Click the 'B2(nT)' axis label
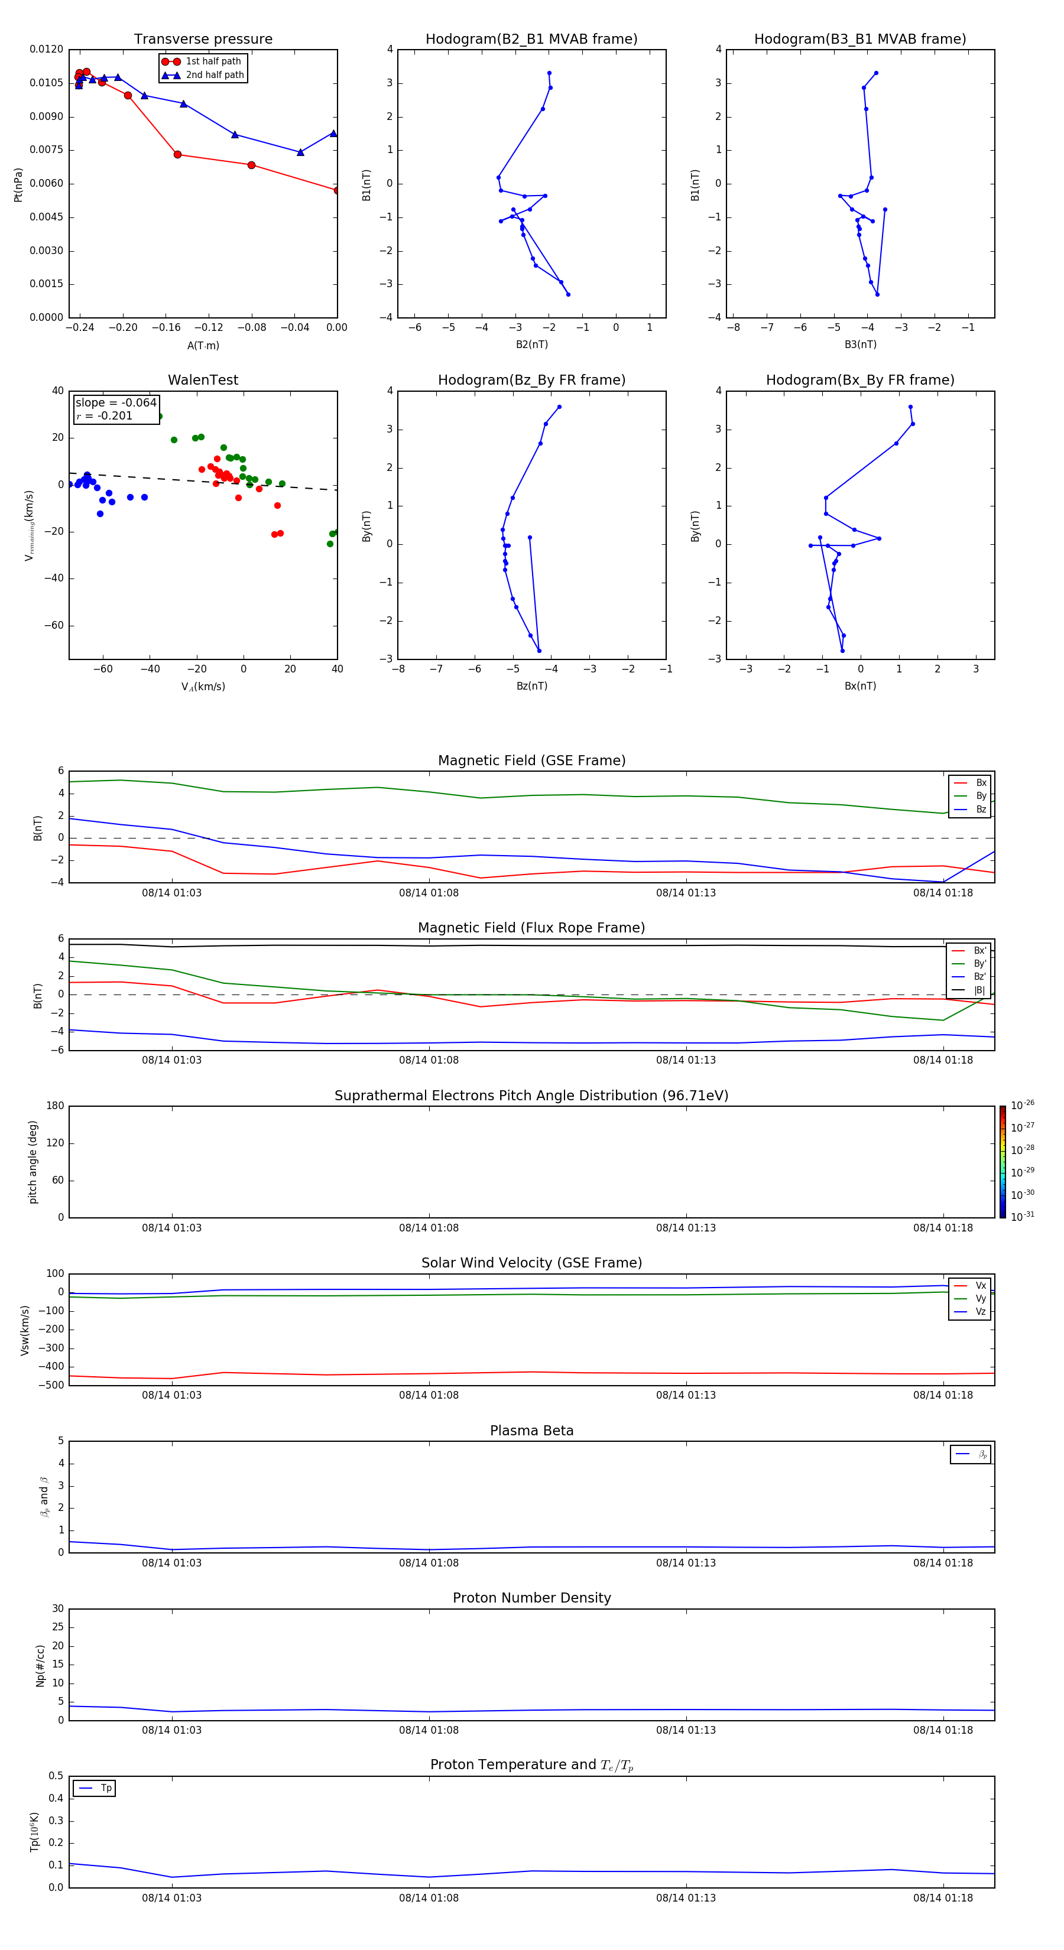Viewport: 1064px width, 1950px height. 531,344
